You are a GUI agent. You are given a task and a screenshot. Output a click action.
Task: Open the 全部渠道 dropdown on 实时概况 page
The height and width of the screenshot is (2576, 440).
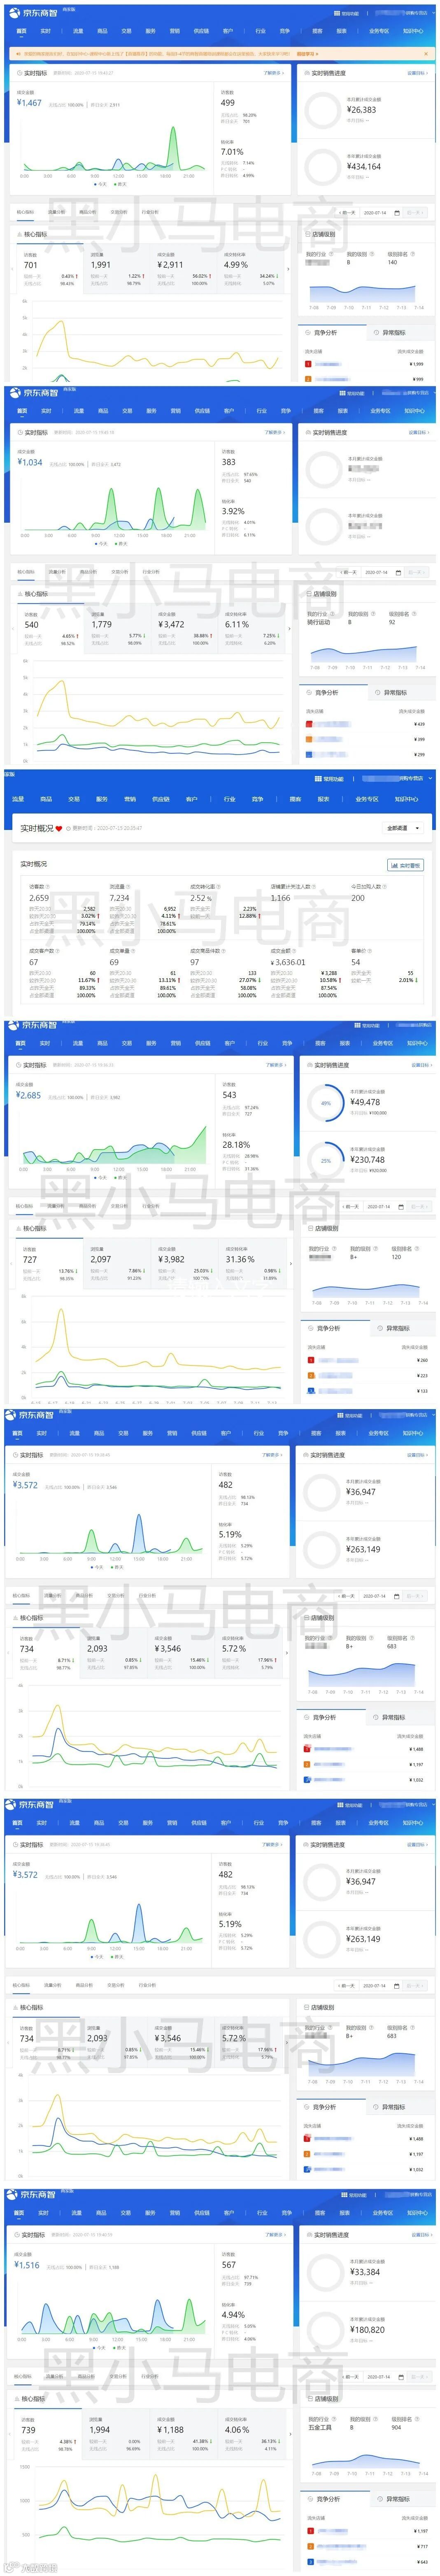[x=403, y=828]
